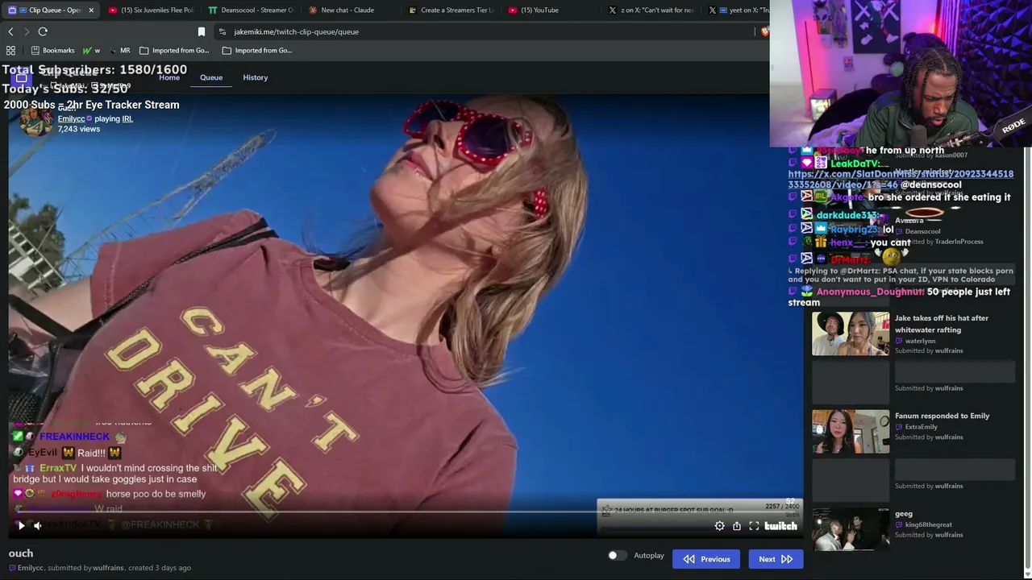Mute the clip volume

click(x=37, y=526)
